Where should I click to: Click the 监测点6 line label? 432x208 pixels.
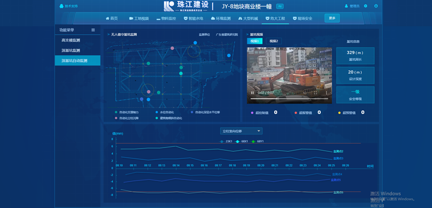338,192
